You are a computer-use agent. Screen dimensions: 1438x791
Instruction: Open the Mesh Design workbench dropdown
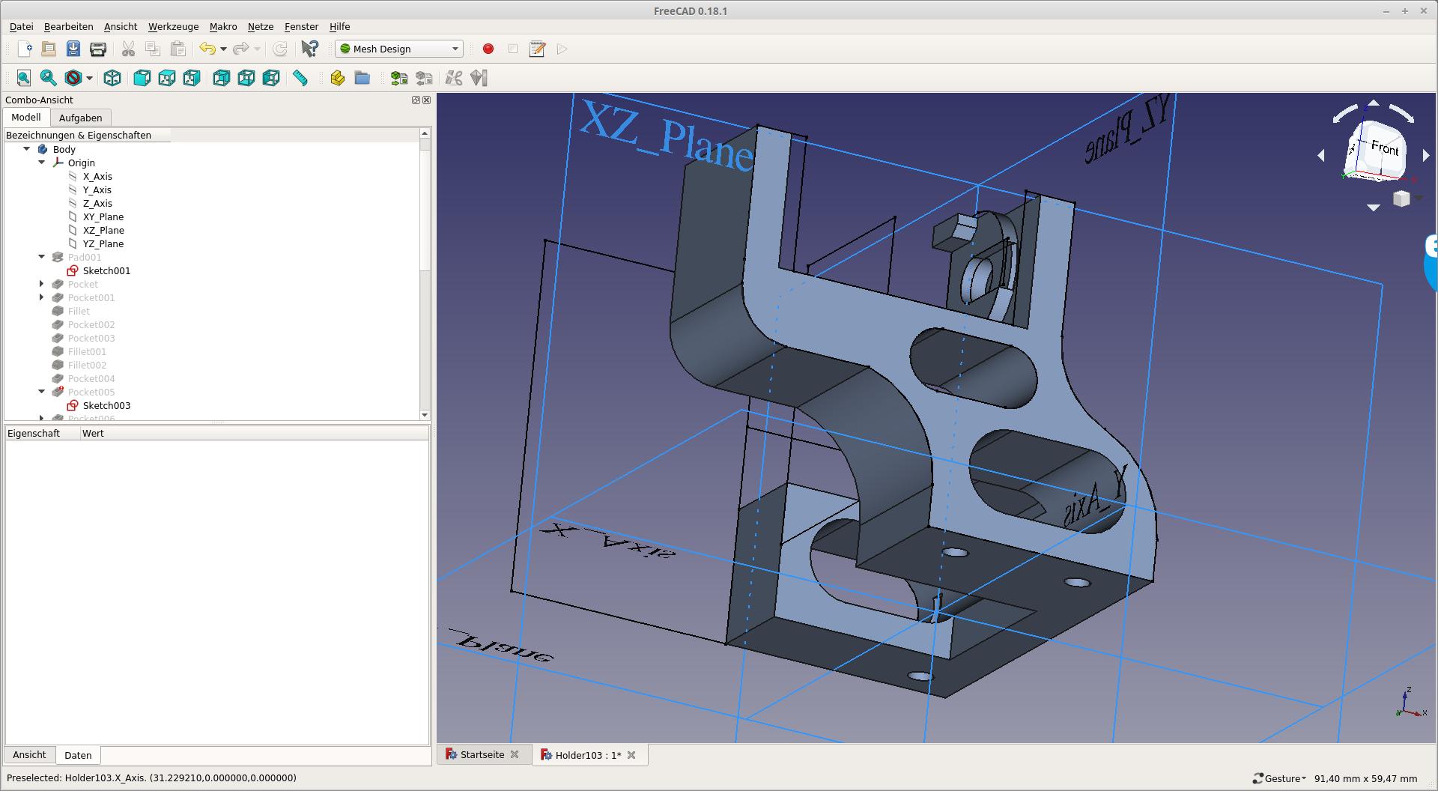click(399, 49)
